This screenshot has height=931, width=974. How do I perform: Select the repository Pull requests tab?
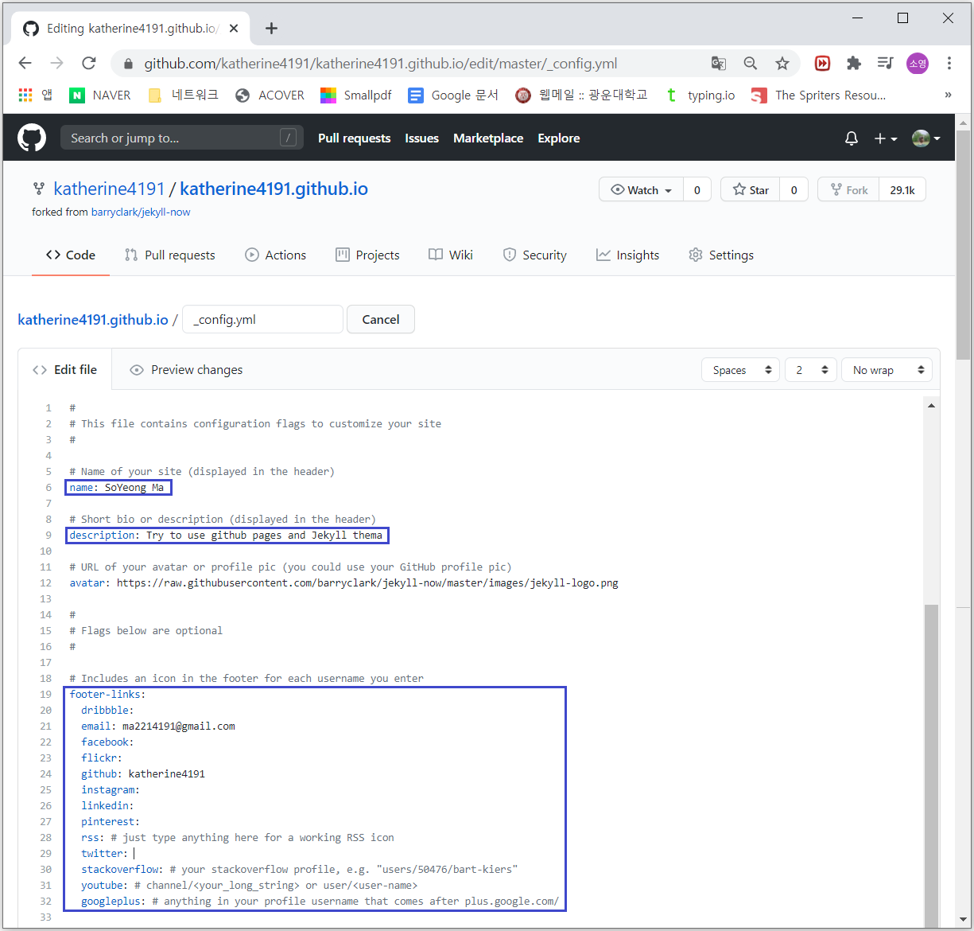pos(170,255)
